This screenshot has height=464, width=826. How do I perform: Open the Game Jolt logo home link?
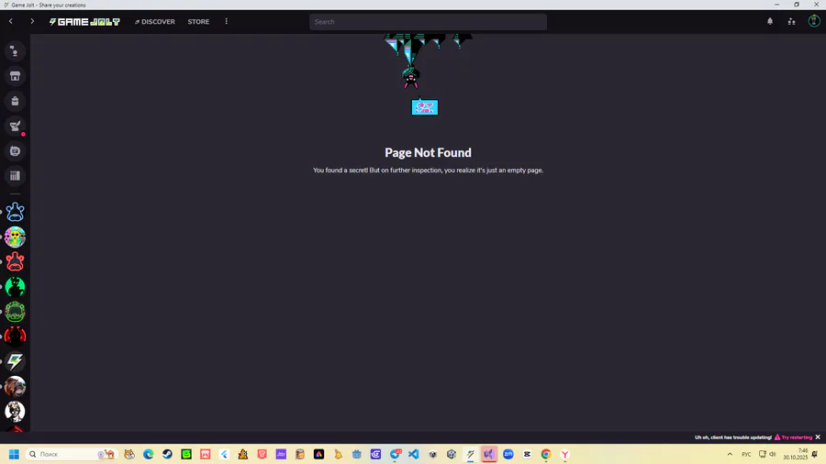[84, 22]
